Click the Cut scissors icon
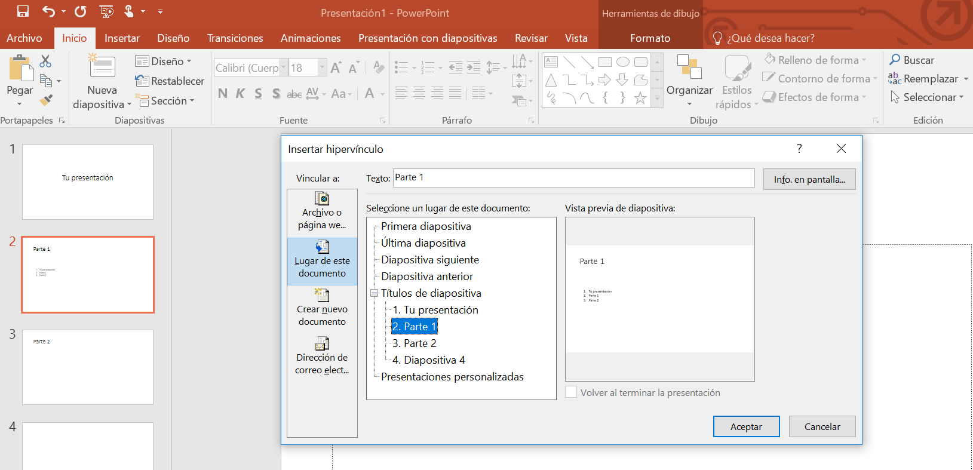The height and width of the screenshot is (470, 973). coord(45,61)
